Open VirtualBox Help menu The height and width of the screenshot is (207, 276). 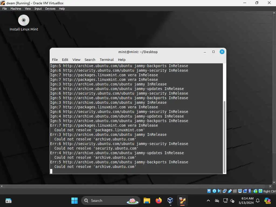point(62,9)
